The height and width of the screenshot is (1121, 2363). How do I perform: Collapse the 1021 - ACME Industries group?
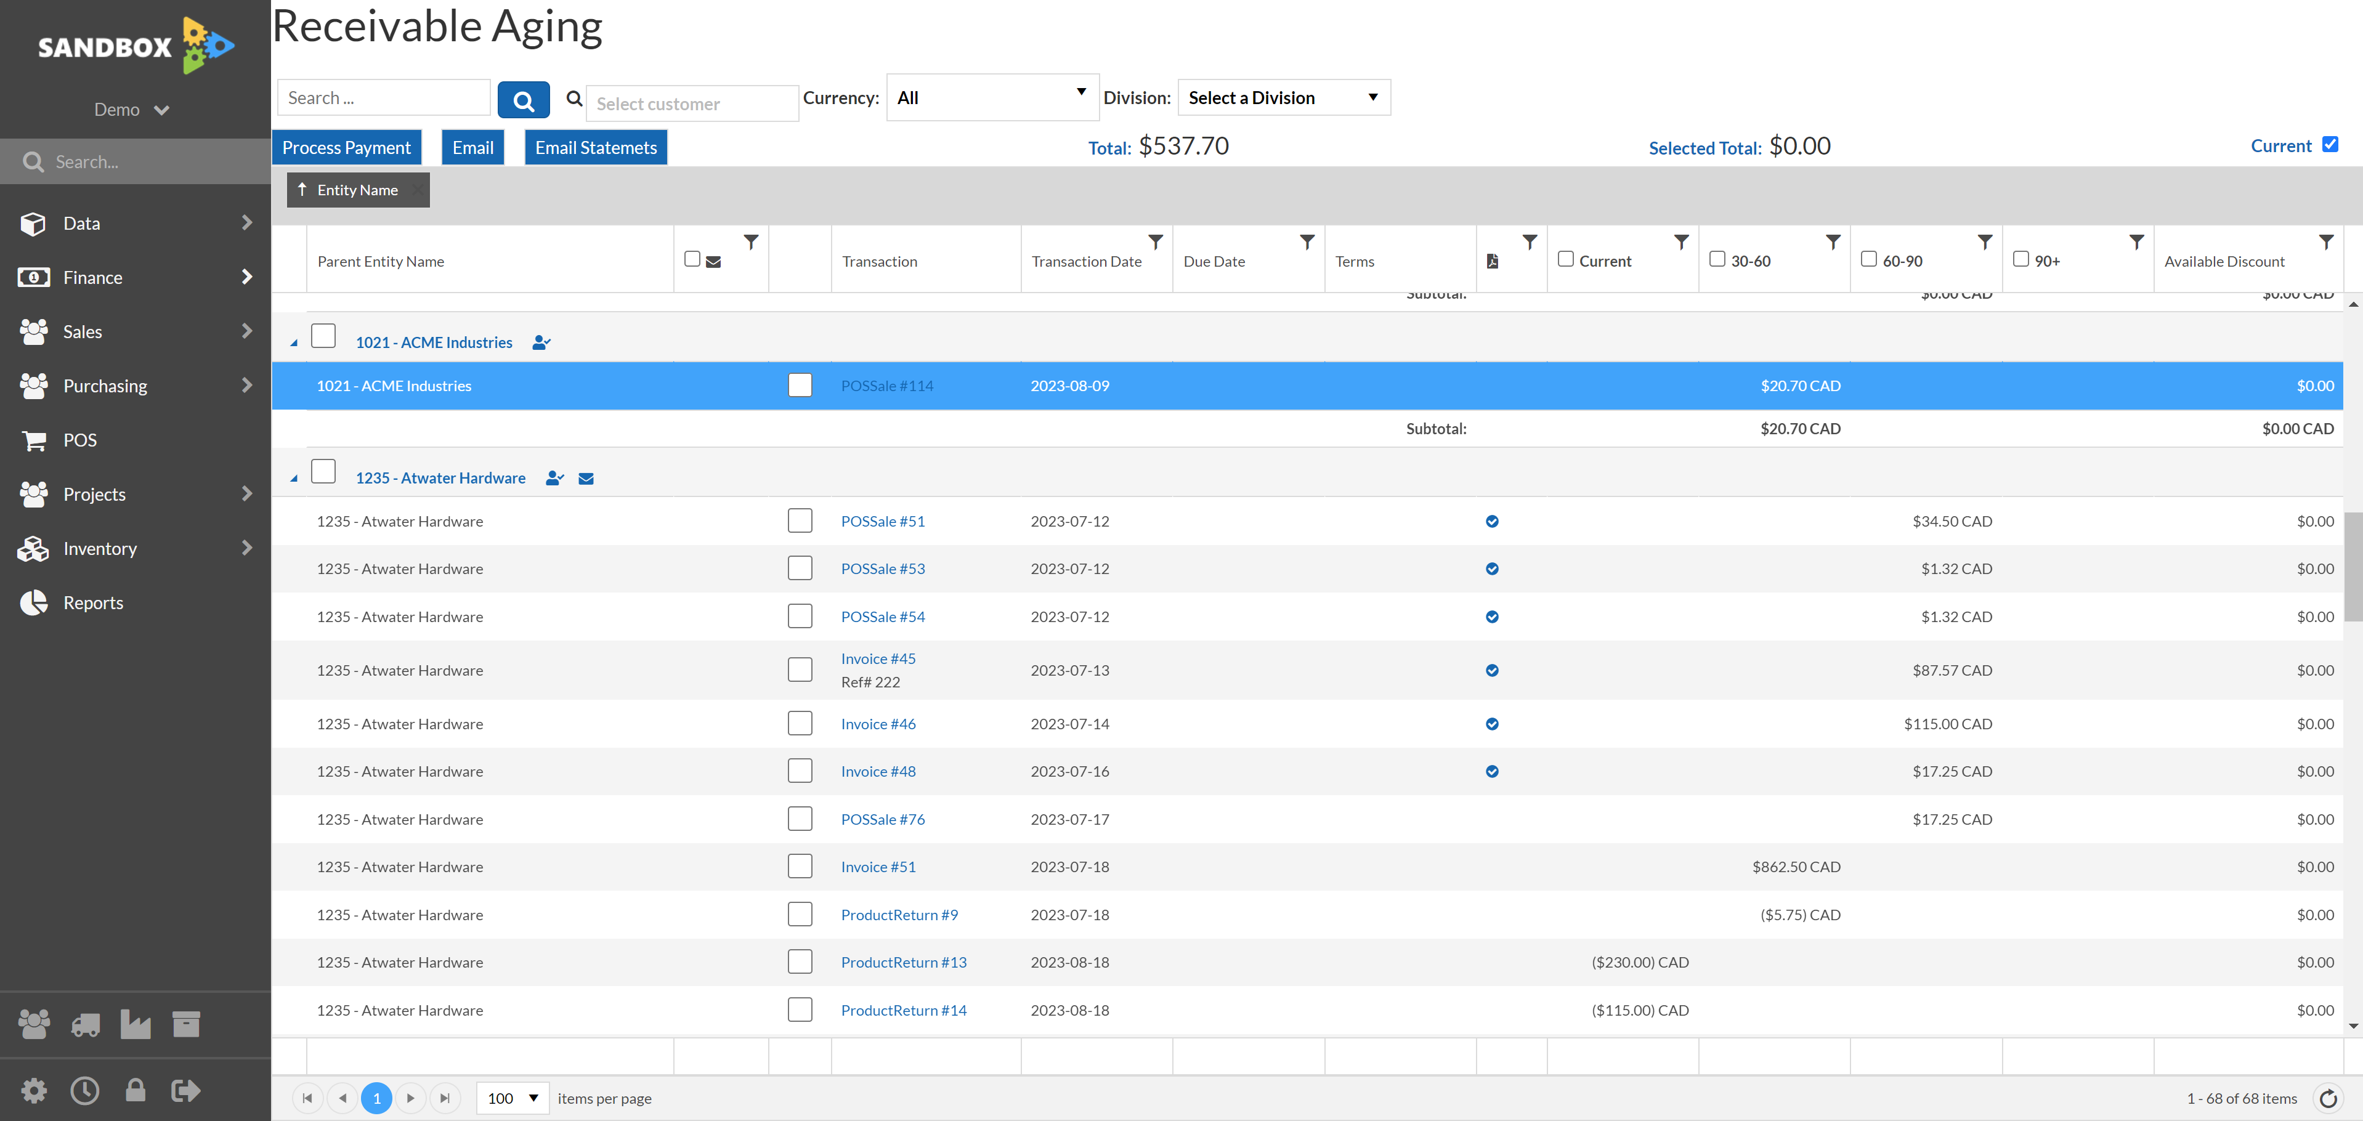point(294,343)
